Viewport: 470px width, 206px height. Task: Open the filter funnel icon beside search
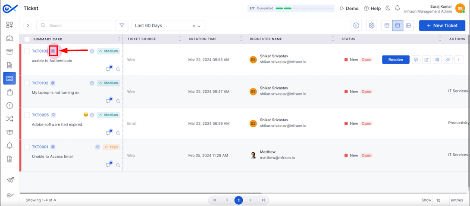coord(122,25)
